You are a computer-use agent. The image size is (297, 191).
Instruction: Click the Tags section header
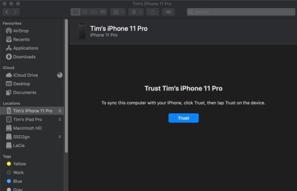pyautogui.click(x=7, y=156)
